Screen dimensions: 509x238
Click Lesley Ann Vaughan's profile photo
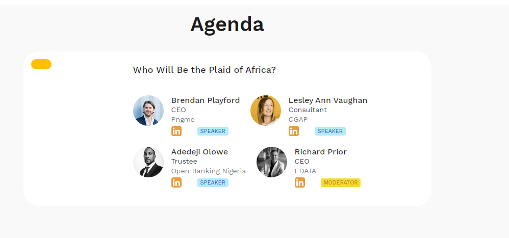pyautogui.click(x=266, y=111)
